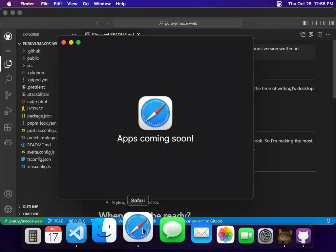Open FaceTime from the dock
This screenshot has height=252, width=336.
pyautogui.click(x=246, y=236)
